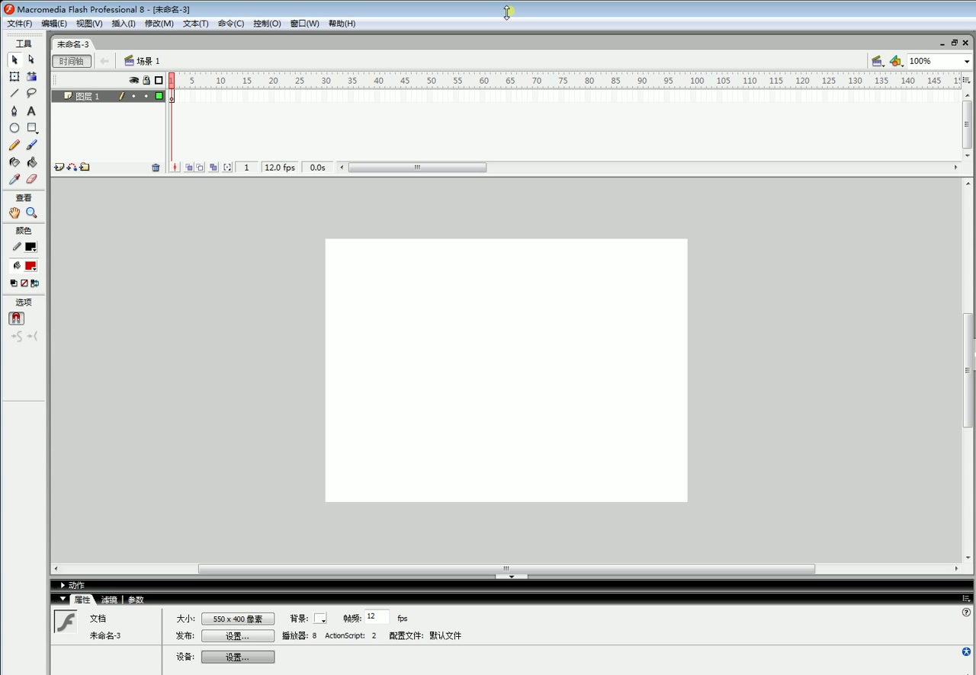Viewport: 976px width, 675px height.
Task: Click the Center Frame button
Action: (x=175, y=168)
